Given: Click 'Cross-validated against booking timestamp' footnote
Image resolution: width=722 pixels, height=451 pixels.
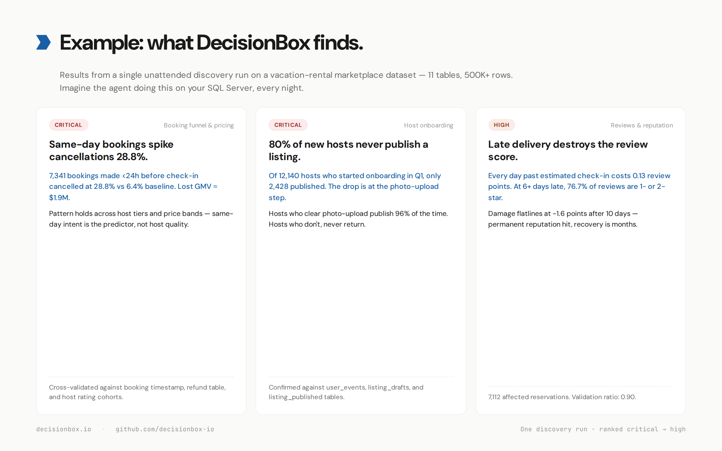Looking at the screenshot, I should (x=138, y=392).
